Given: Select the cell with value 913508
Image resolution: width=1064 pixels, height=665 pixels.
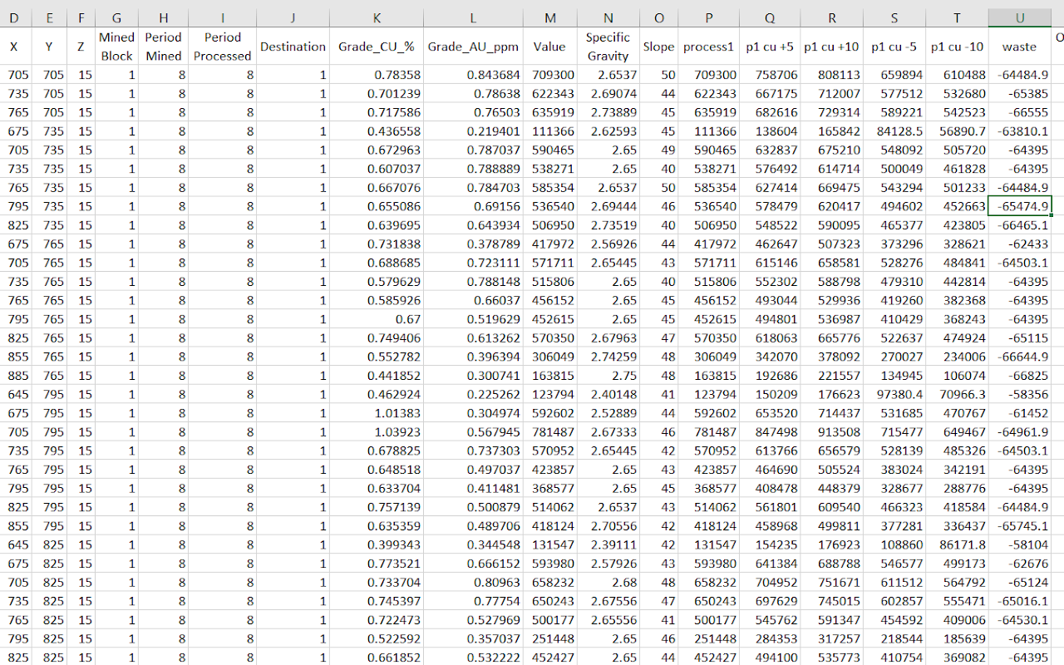Looking at the screenshot, I should [831, 431].
